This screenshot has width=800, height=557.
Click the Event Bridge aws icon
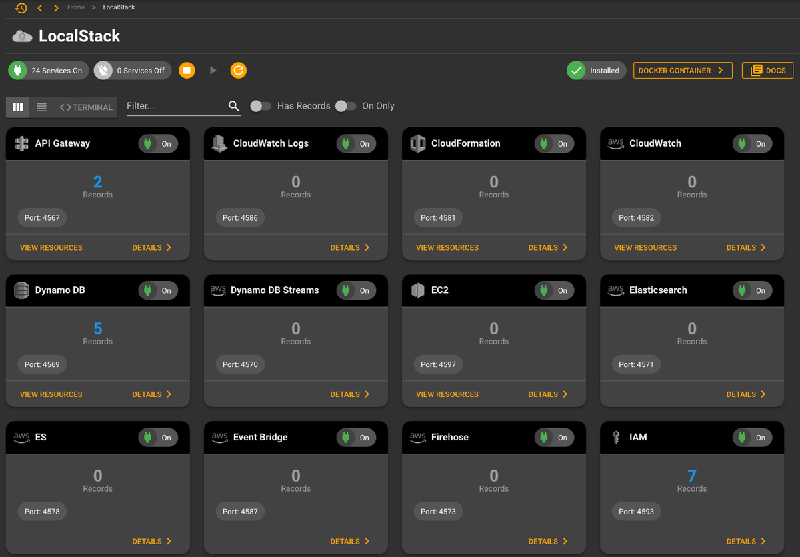click(220, 438)
